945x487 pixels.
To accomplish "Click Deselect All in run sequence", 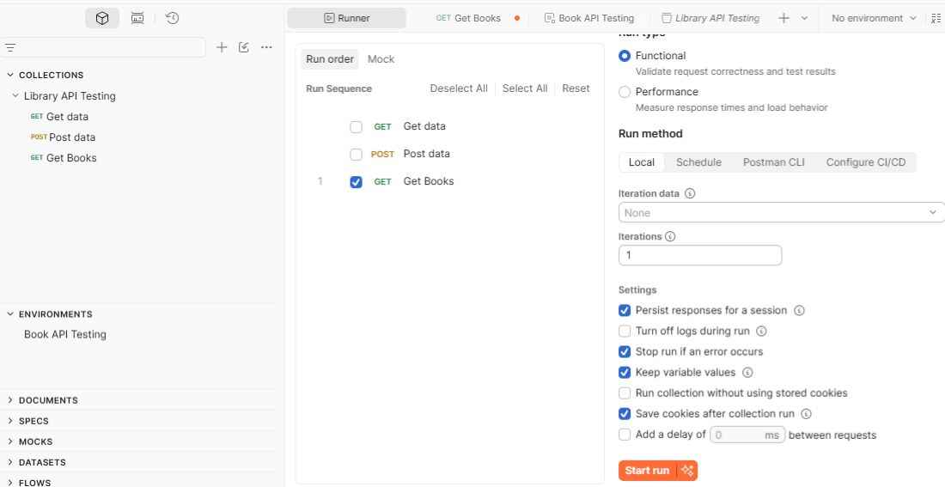I will (459, 88).
